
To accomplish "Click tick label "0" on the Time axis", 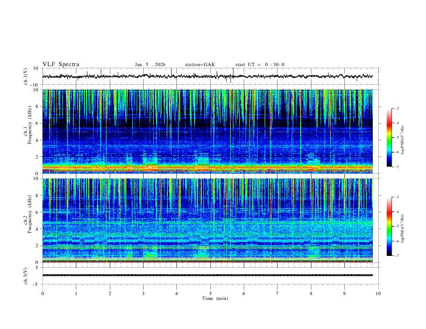I will point(42,294).
